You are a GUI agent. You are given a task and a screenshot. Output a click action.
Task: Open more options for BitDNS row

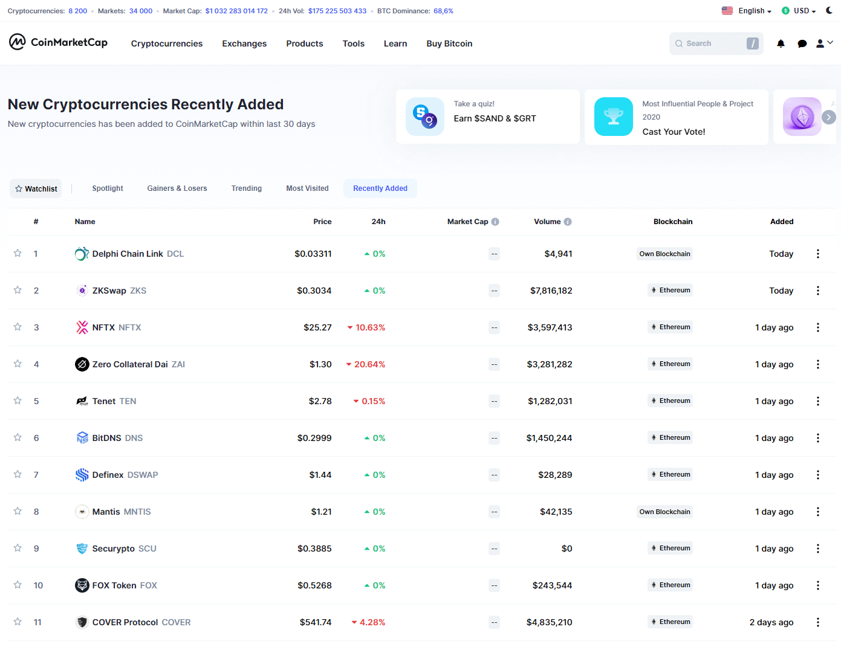pyautogui.click(x=818, y=438)
